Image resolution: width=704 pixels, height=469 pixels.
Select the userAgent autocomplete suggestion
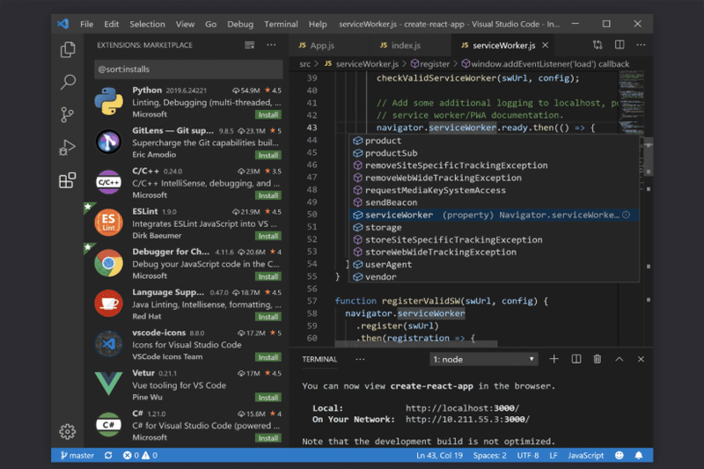click(x=389, y=264)
